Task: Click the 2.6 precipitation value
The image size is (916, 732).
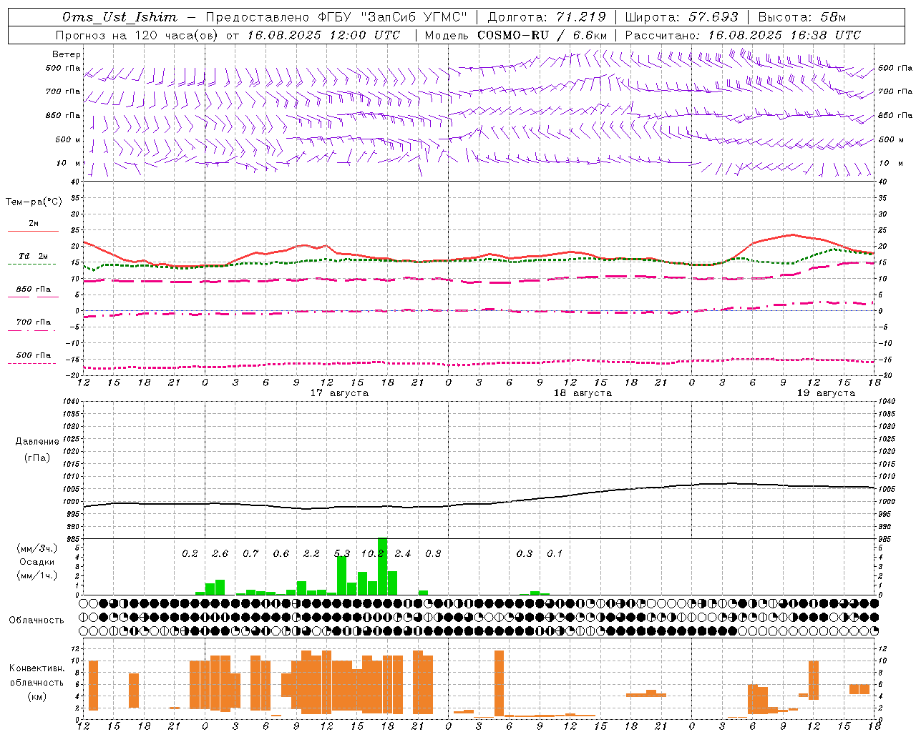Action: coord(220,554)
